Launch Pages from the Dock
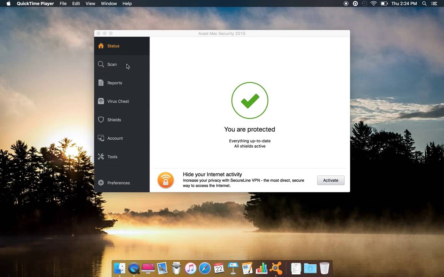This screenshot has width=444, height=277. tap(247, 268)
